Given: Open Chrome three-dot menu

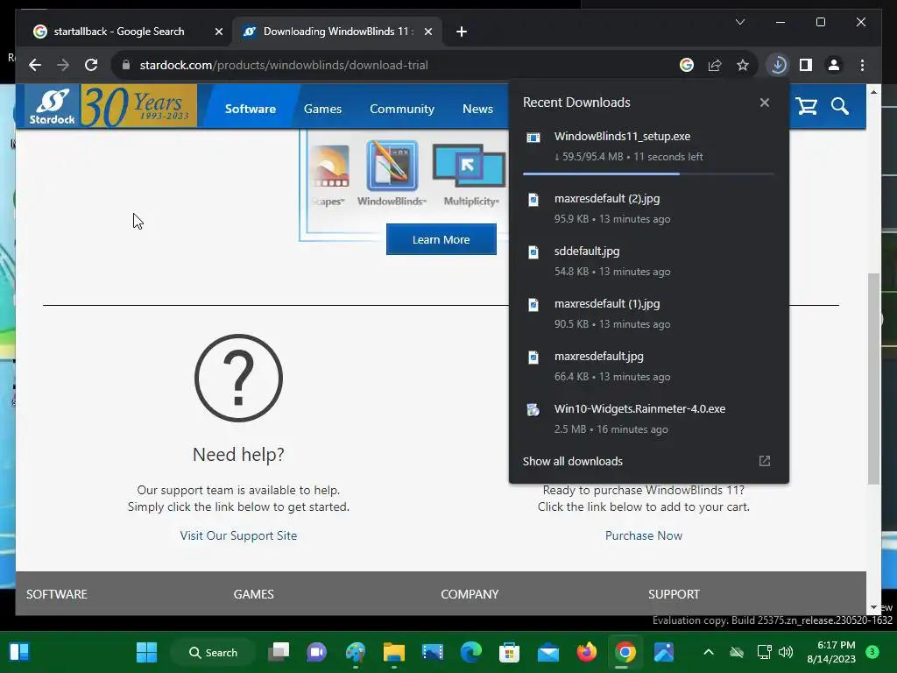Looking at the screenshot, I should (862, 65).
